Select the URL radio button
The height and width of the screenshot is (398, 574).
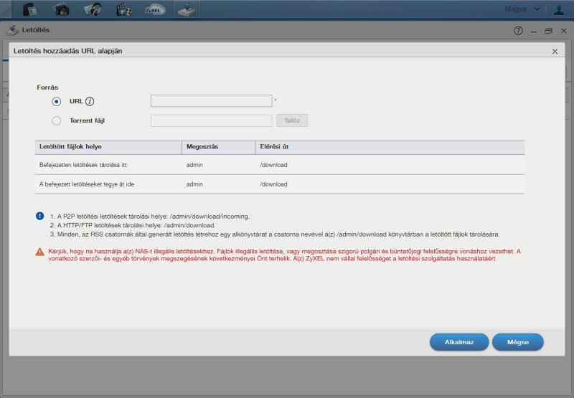pyautogui.click(x=57, y=101)
